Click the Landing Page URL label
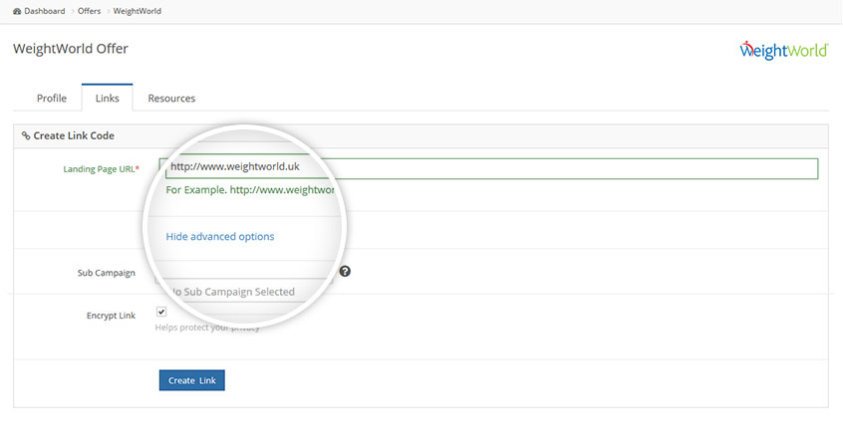This screenshot has height=448, width=843. [x=101, y=169]
